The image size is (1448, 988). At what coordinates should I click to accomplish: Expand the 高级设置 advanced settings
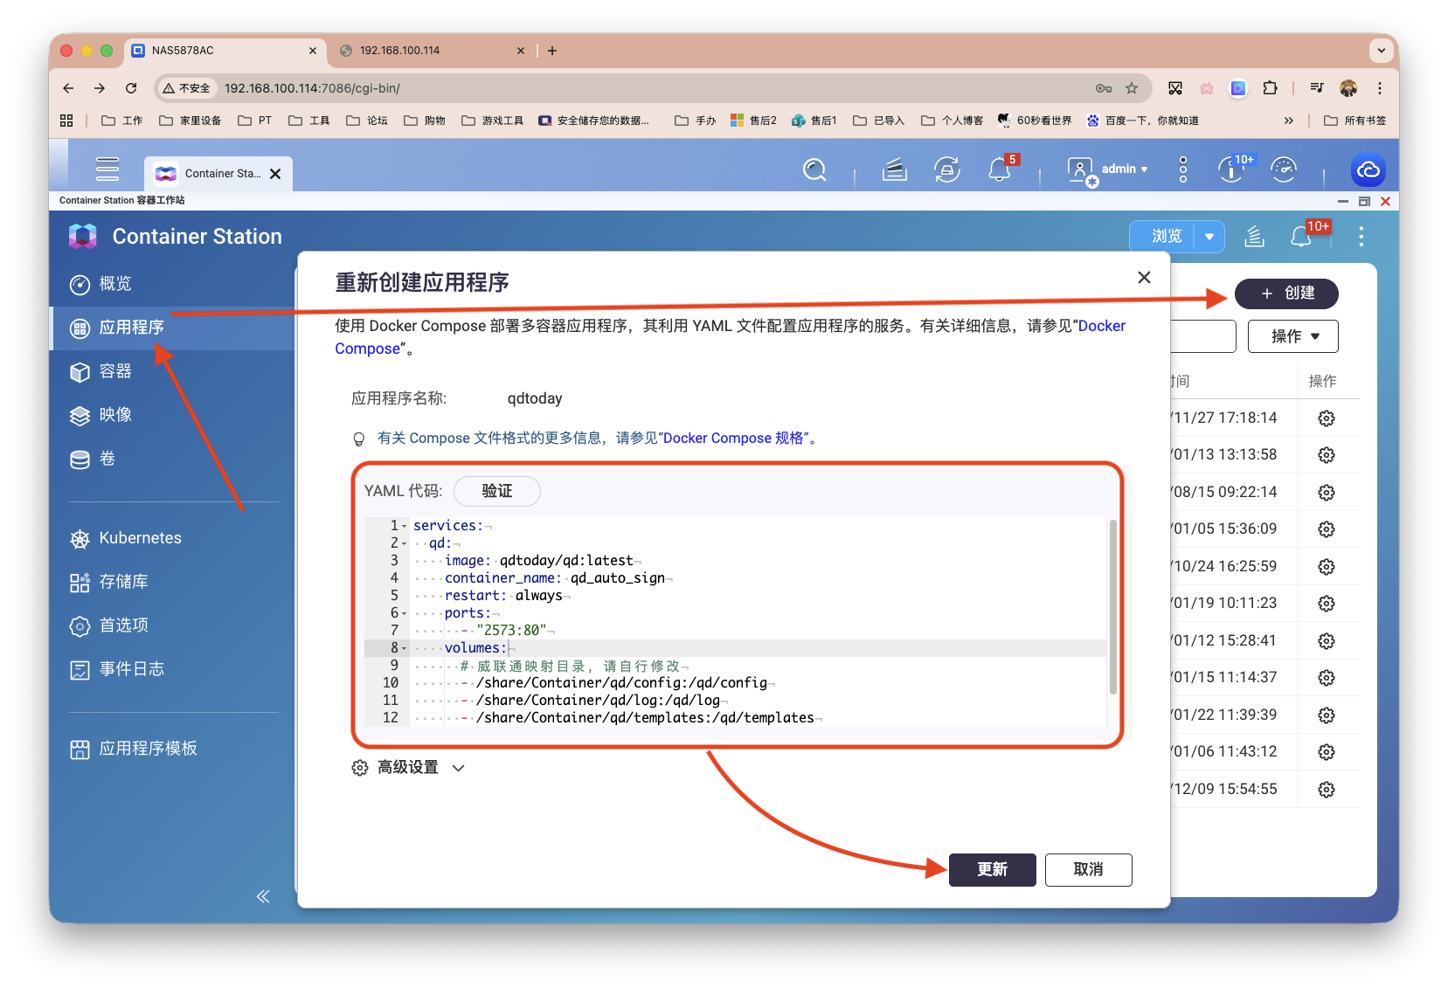coord(407,767)
